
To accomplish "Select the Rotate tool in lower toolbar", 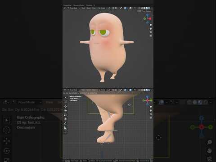I will click(x=65, y=111).
